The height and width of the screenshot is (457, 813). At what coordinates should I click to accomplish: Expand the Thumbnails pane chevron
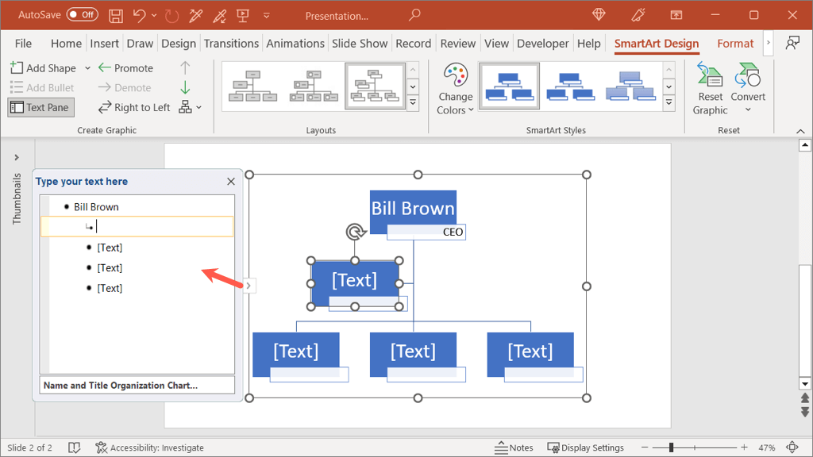pos(17,157)
